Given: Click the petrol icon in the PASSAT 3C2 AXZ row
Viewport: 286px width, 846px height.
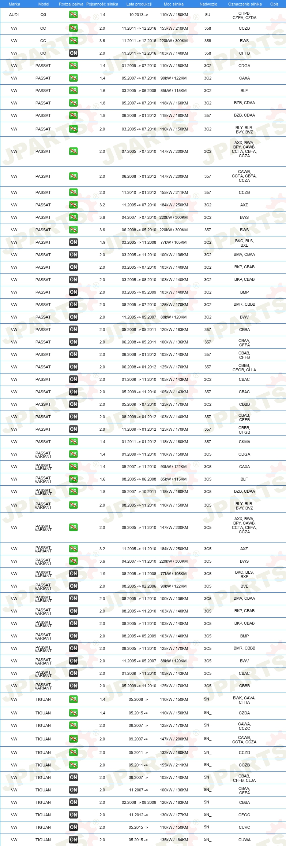Looking at the screenshot, I should pos(74,205).
